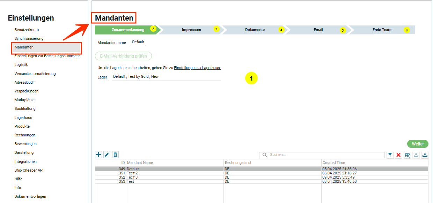This screenshot has height=203, width=433.
Task: Click the Suchen search field
Action: click(325, 155)
